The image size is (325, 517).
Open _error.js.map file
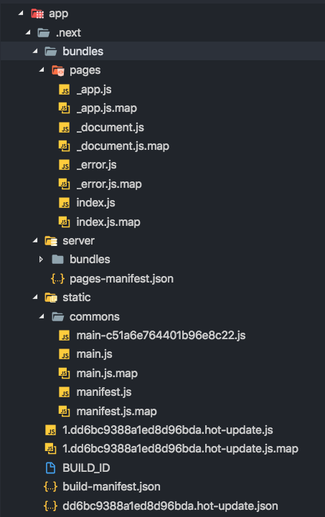[109, 184]
